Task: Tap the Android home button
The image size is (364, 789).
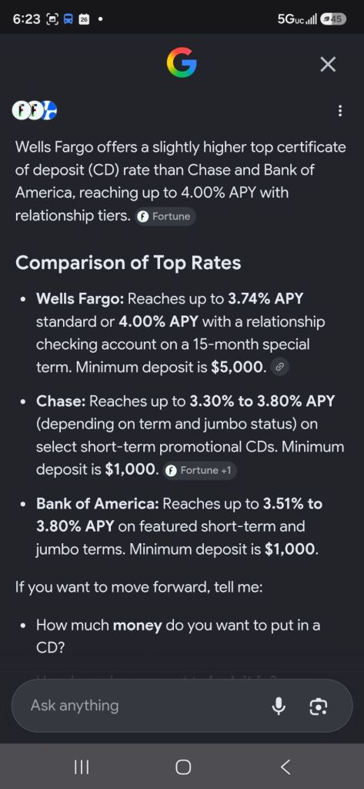Action: pyautogui.click(x=182, y=767)
